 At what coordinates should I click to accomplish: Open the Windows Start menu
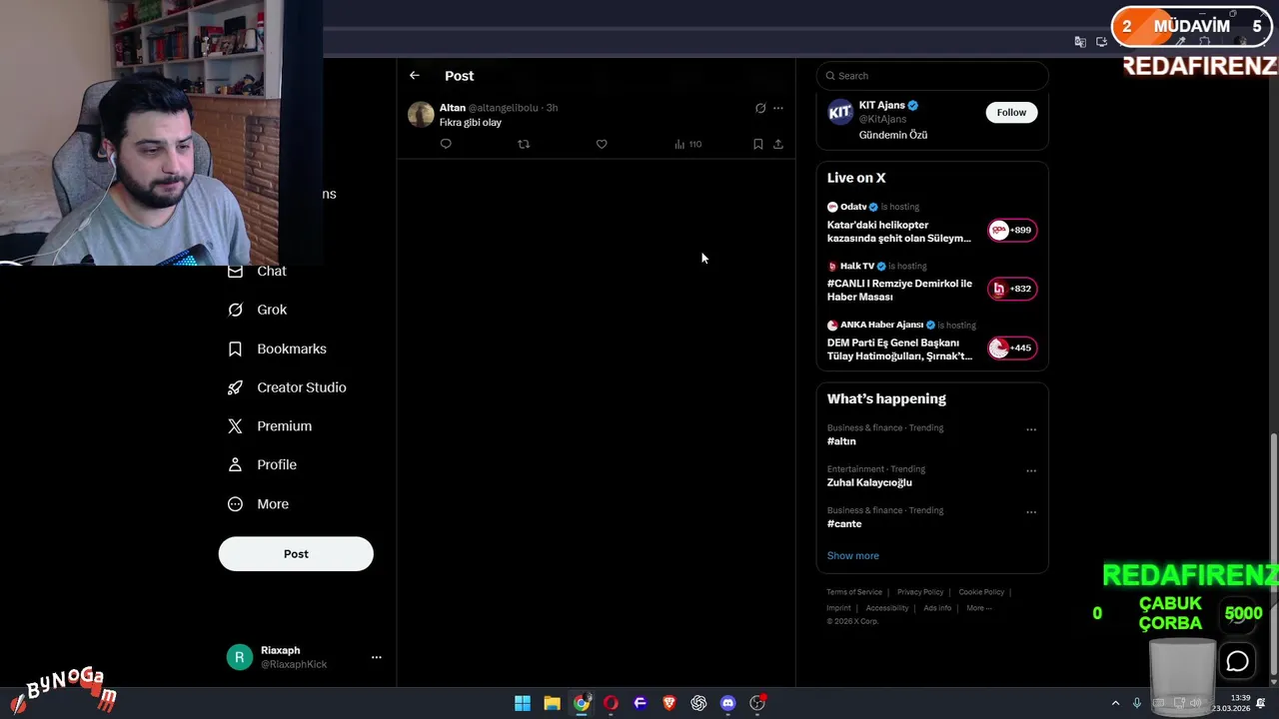point(523,703)
